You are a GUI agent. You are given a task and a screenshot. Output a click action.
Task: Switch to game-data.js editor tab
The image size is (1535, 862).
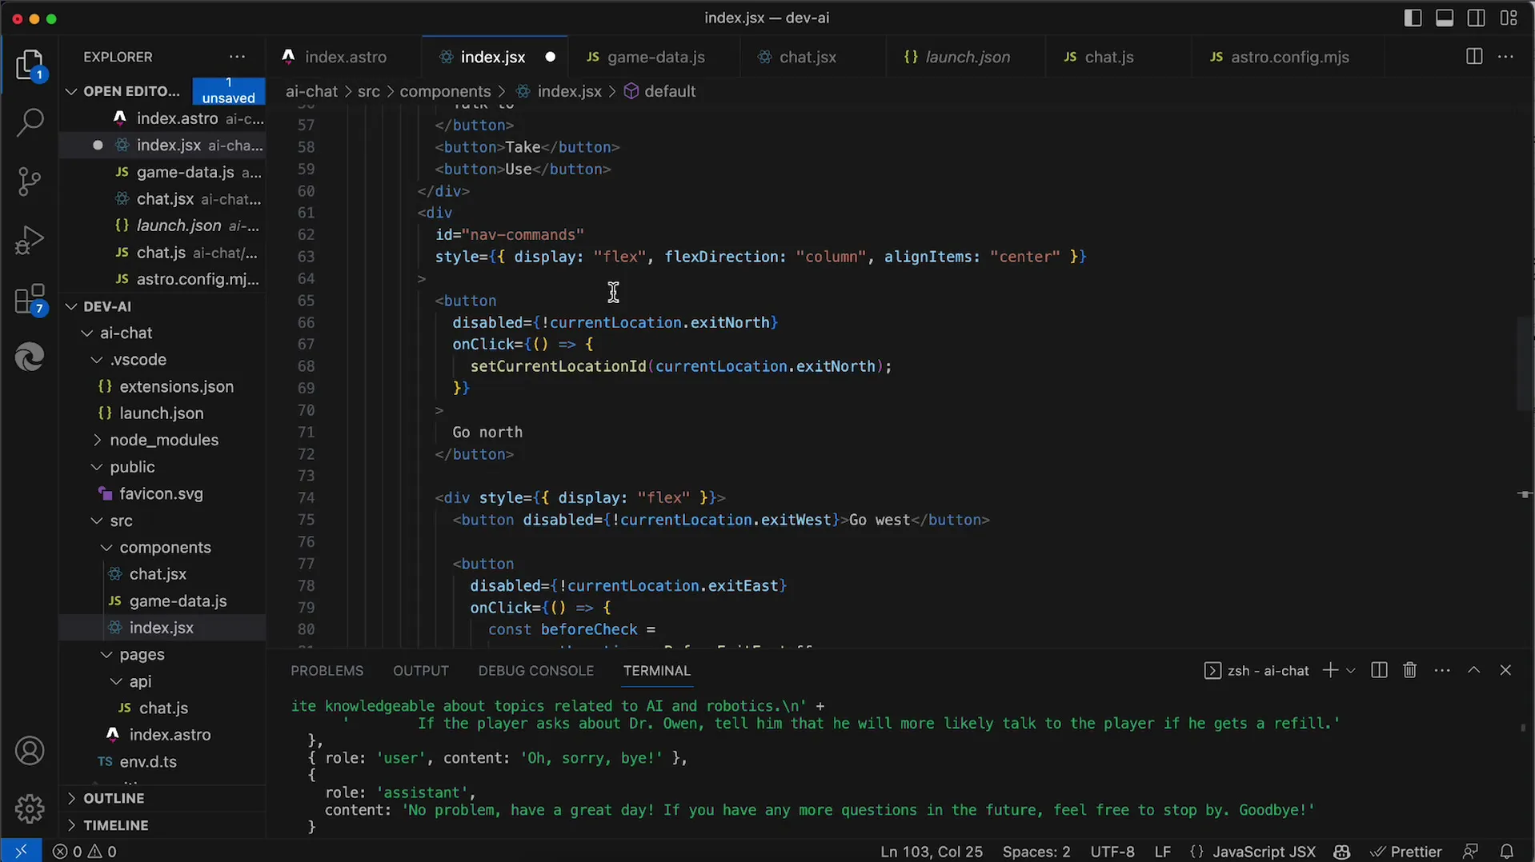coord(655,57)
